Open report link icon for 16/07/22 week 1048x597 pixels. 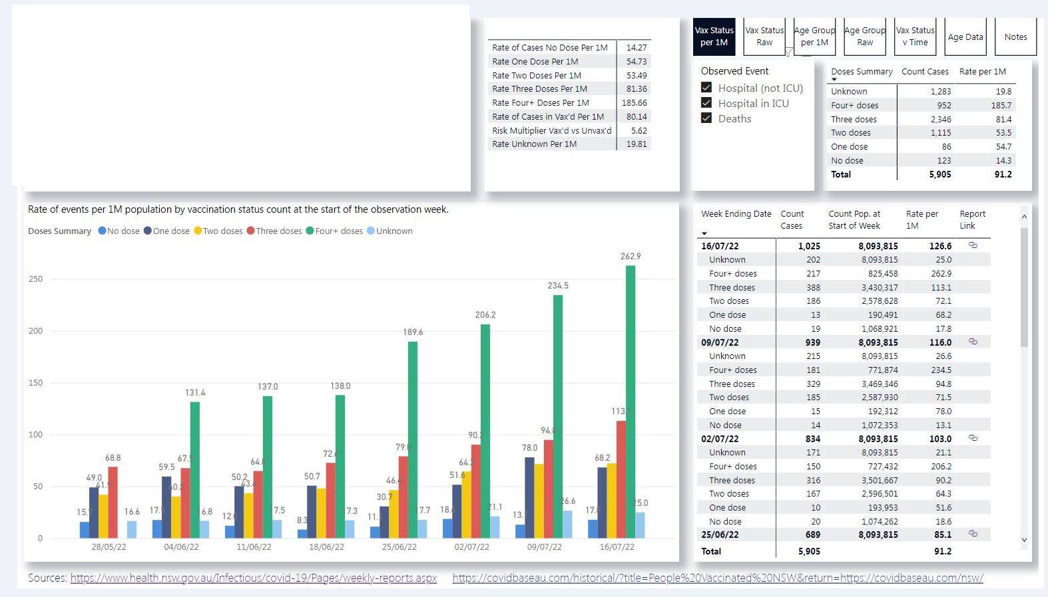(x=973, y=245)
